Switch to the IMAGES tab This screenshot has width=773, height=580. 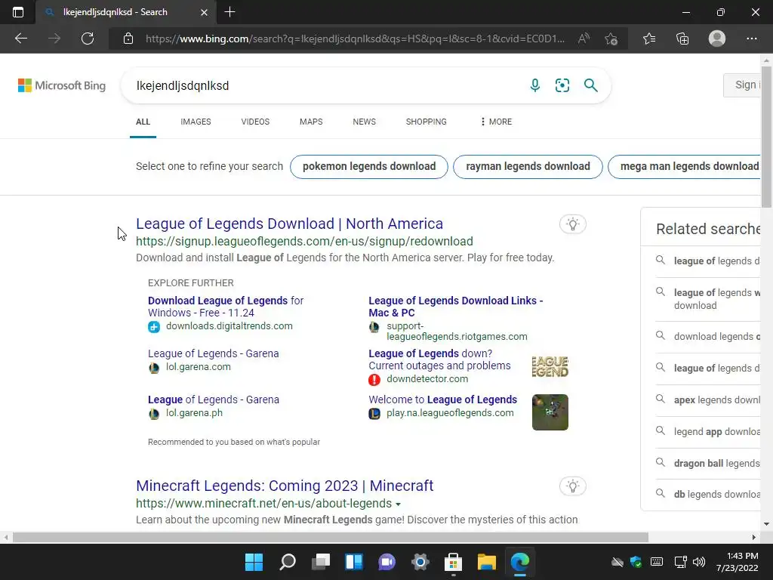pos(196,122)
